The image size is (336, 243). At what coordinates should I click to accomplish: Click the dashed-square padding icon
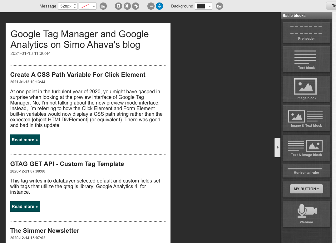pyautogui.click(x=127, y=6)
